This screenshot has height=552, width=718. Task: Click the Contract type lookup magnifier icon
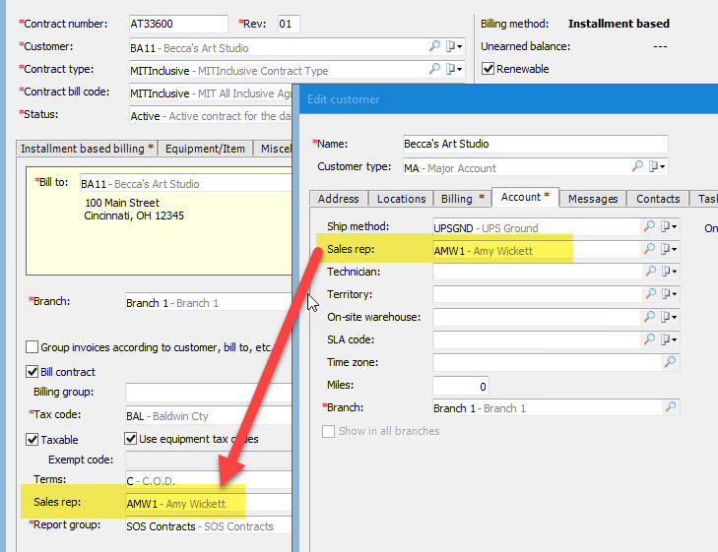click(x=435, y=70)
